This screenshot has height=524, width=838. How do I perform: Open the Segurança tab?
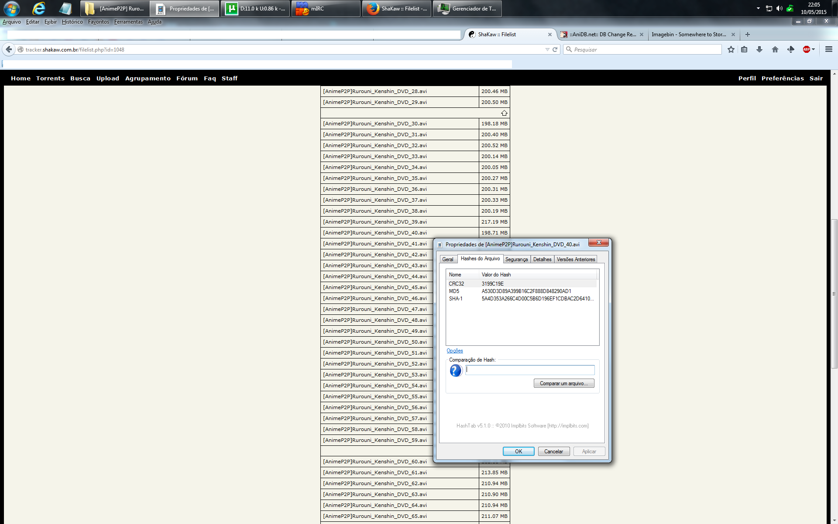pos(516,259)
